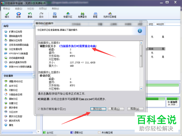The height and width of the screenshot is (136, 182).
Task: Maximize the 分区助手 main window
Action: tap(167, 2)
